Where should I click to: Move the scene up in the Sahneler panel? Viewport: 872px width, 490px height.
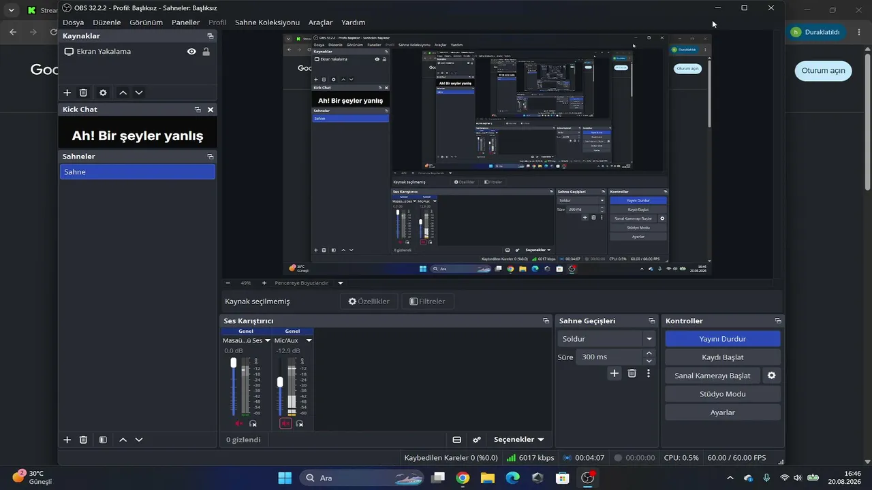(x=123, y=440)
